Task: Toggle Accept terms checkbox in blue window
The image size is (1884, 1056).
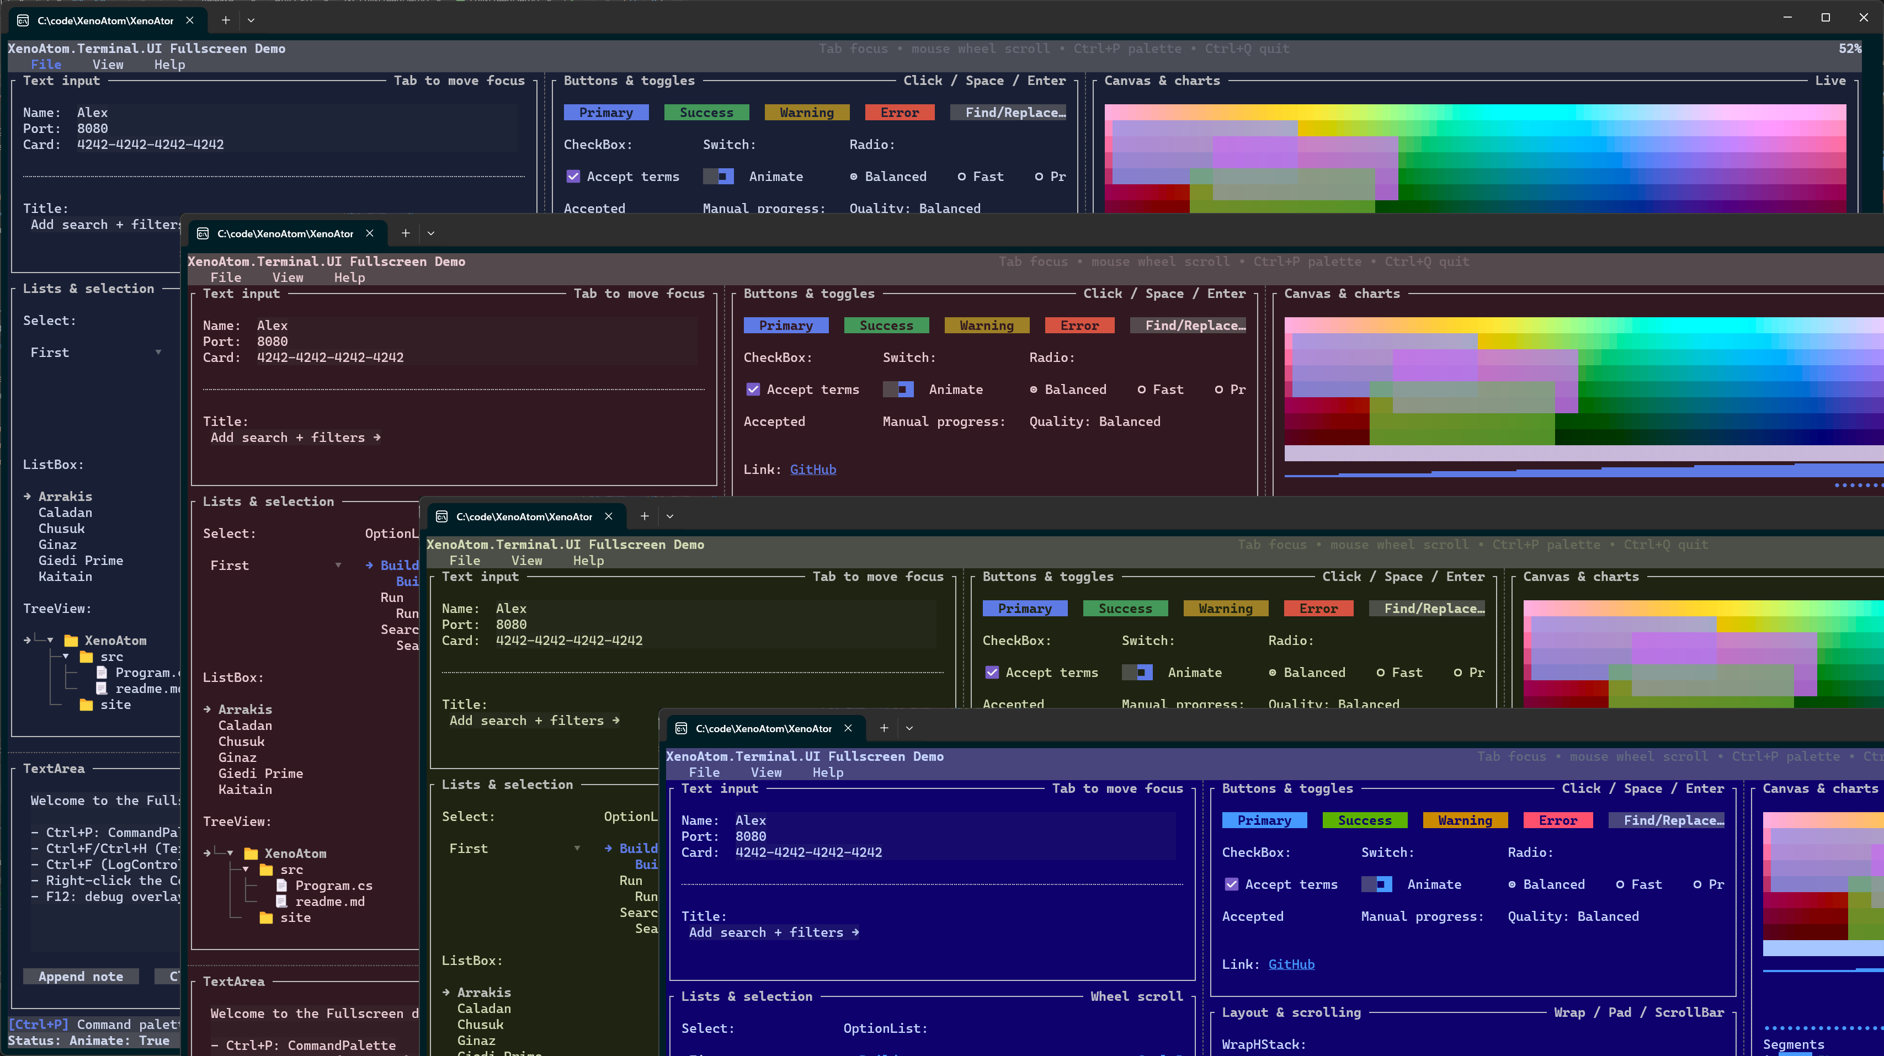Action: (1232, 884)
